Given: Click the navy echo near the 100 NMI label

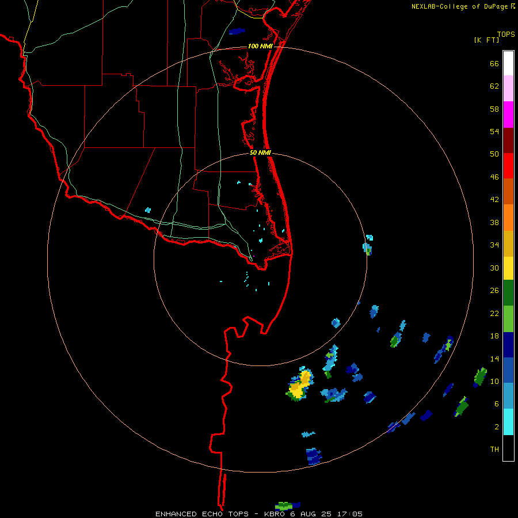Looking at the screenshot, I should (237, 32).
